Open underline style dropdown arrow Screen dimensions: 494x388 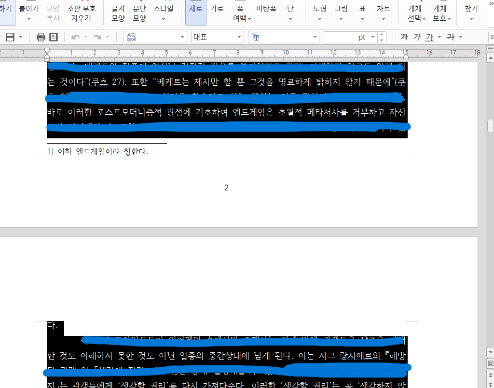439,37
